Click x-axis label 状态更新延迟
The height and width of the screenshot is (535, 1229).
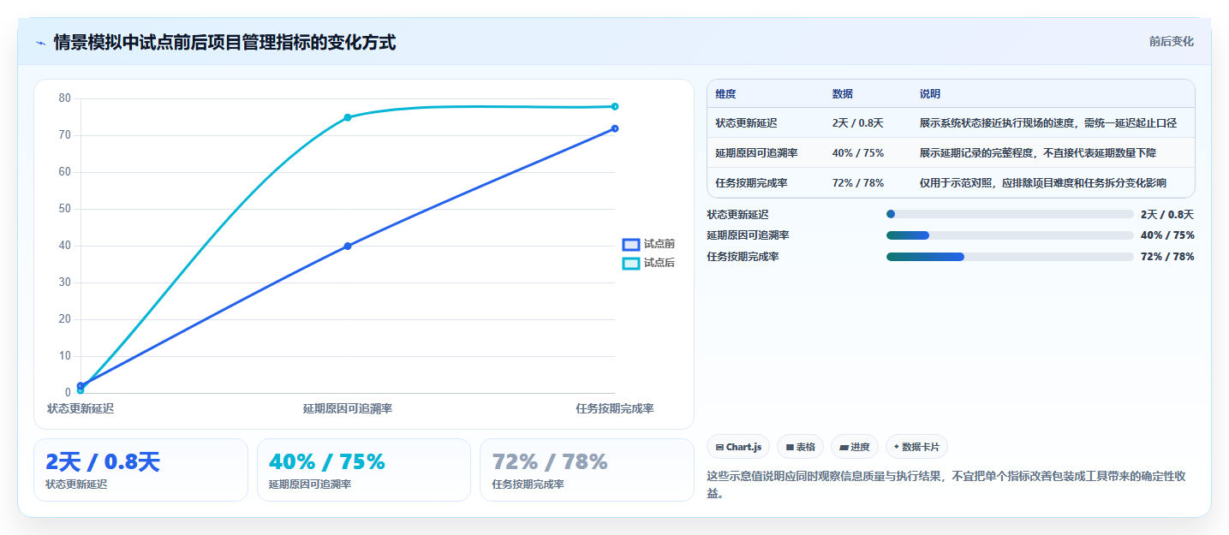coord(81,408)
